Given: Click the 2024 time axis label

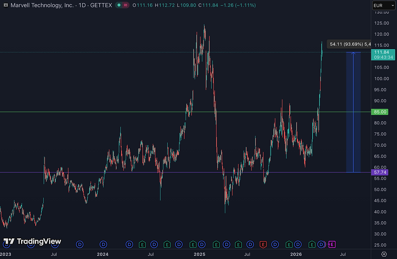Looking at the screenshot, I should (x=102, y=254).
